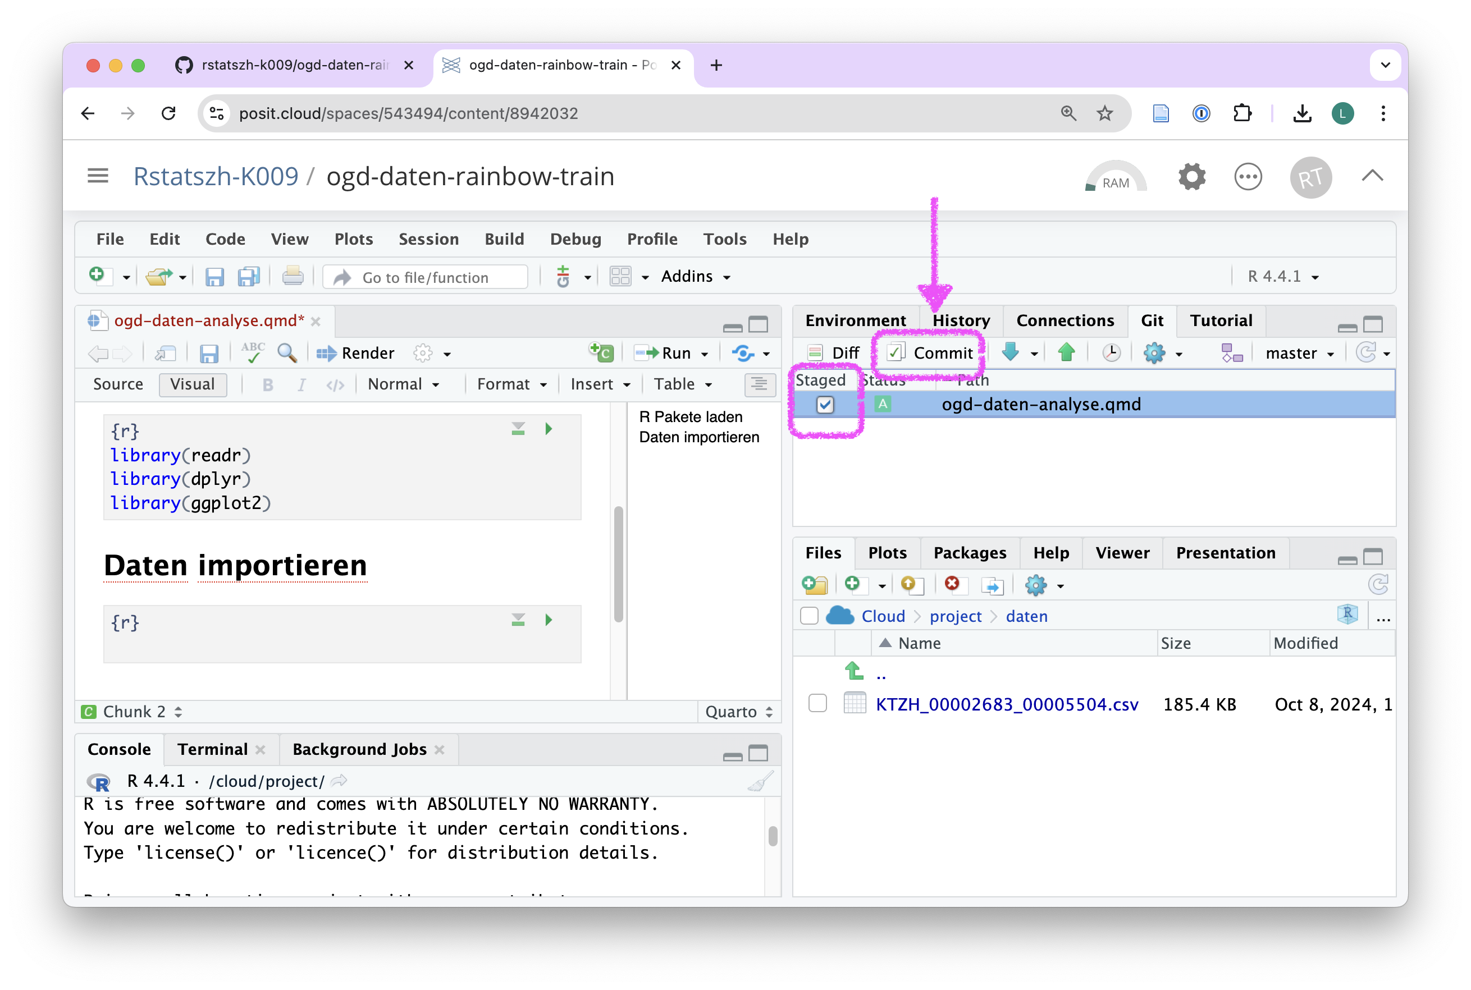Open the R 4.4.1 version dropdown

1282,277
